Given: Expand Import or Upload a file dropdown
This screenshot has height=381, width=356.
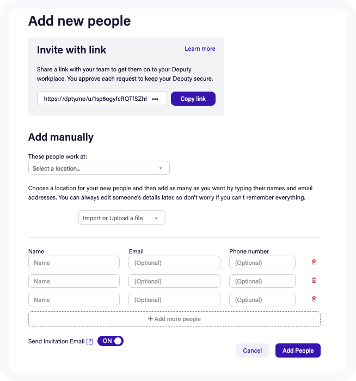Looking at the screenshot, I should click(121, 218).
